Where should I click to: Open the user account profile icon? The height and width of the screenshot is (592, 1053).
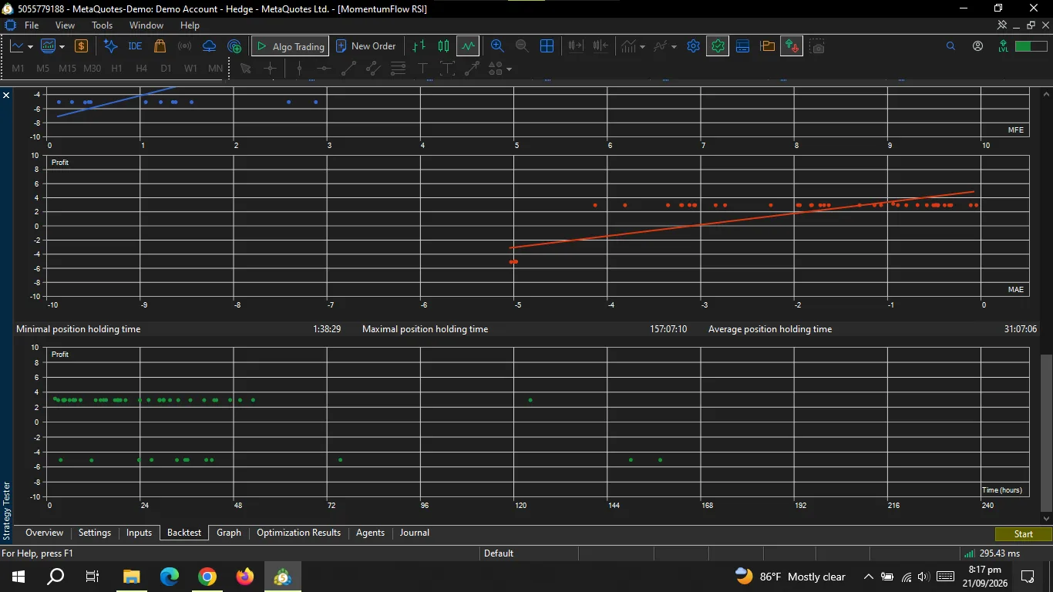click(977, 46)
